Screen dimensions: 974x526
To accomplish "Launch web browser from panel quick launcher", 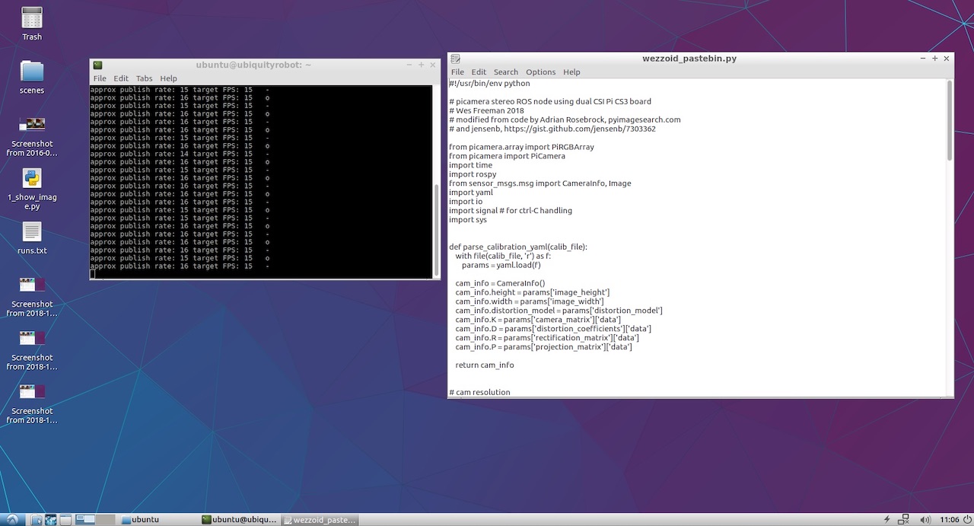I will [51, 520].
